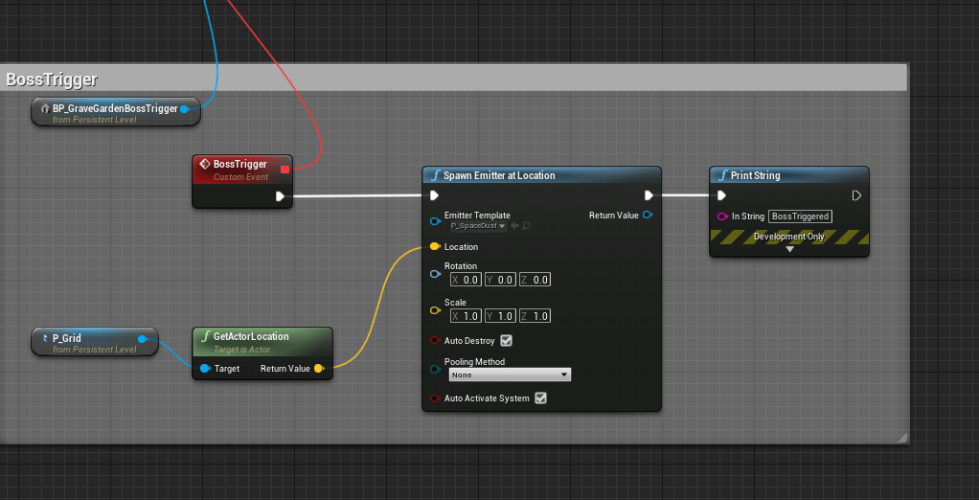Viewport: 979px width, 500px height.
Task: Expand the Print String advanced options arrow
Action: pyautogui.click(x=789, y=249)
